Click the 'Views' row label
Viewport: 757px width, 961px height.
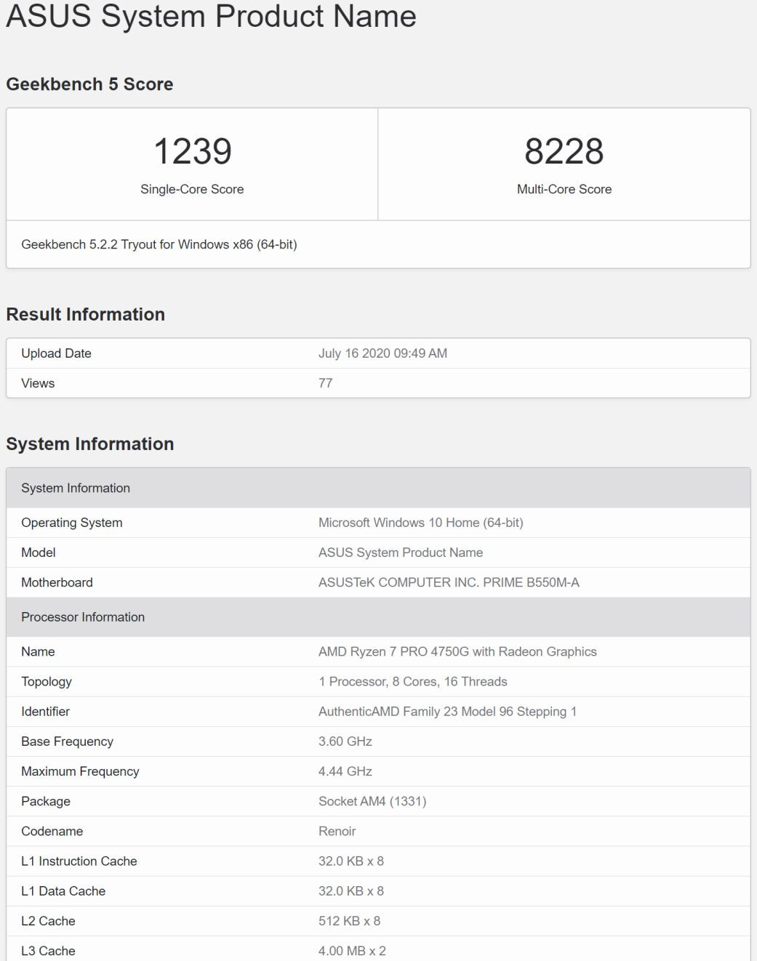pyautogui.click(x=38, y=383)
